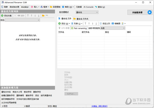This screenshot has height=108, width=154.
Task: Expand 名称冲突规则 name collision rule dropdown
Action: [113, 28]
